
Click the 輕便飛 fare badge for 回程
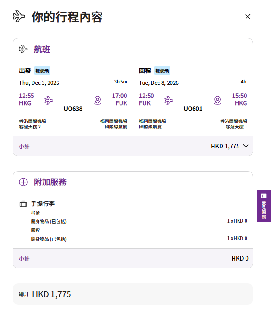click(162, 70)
